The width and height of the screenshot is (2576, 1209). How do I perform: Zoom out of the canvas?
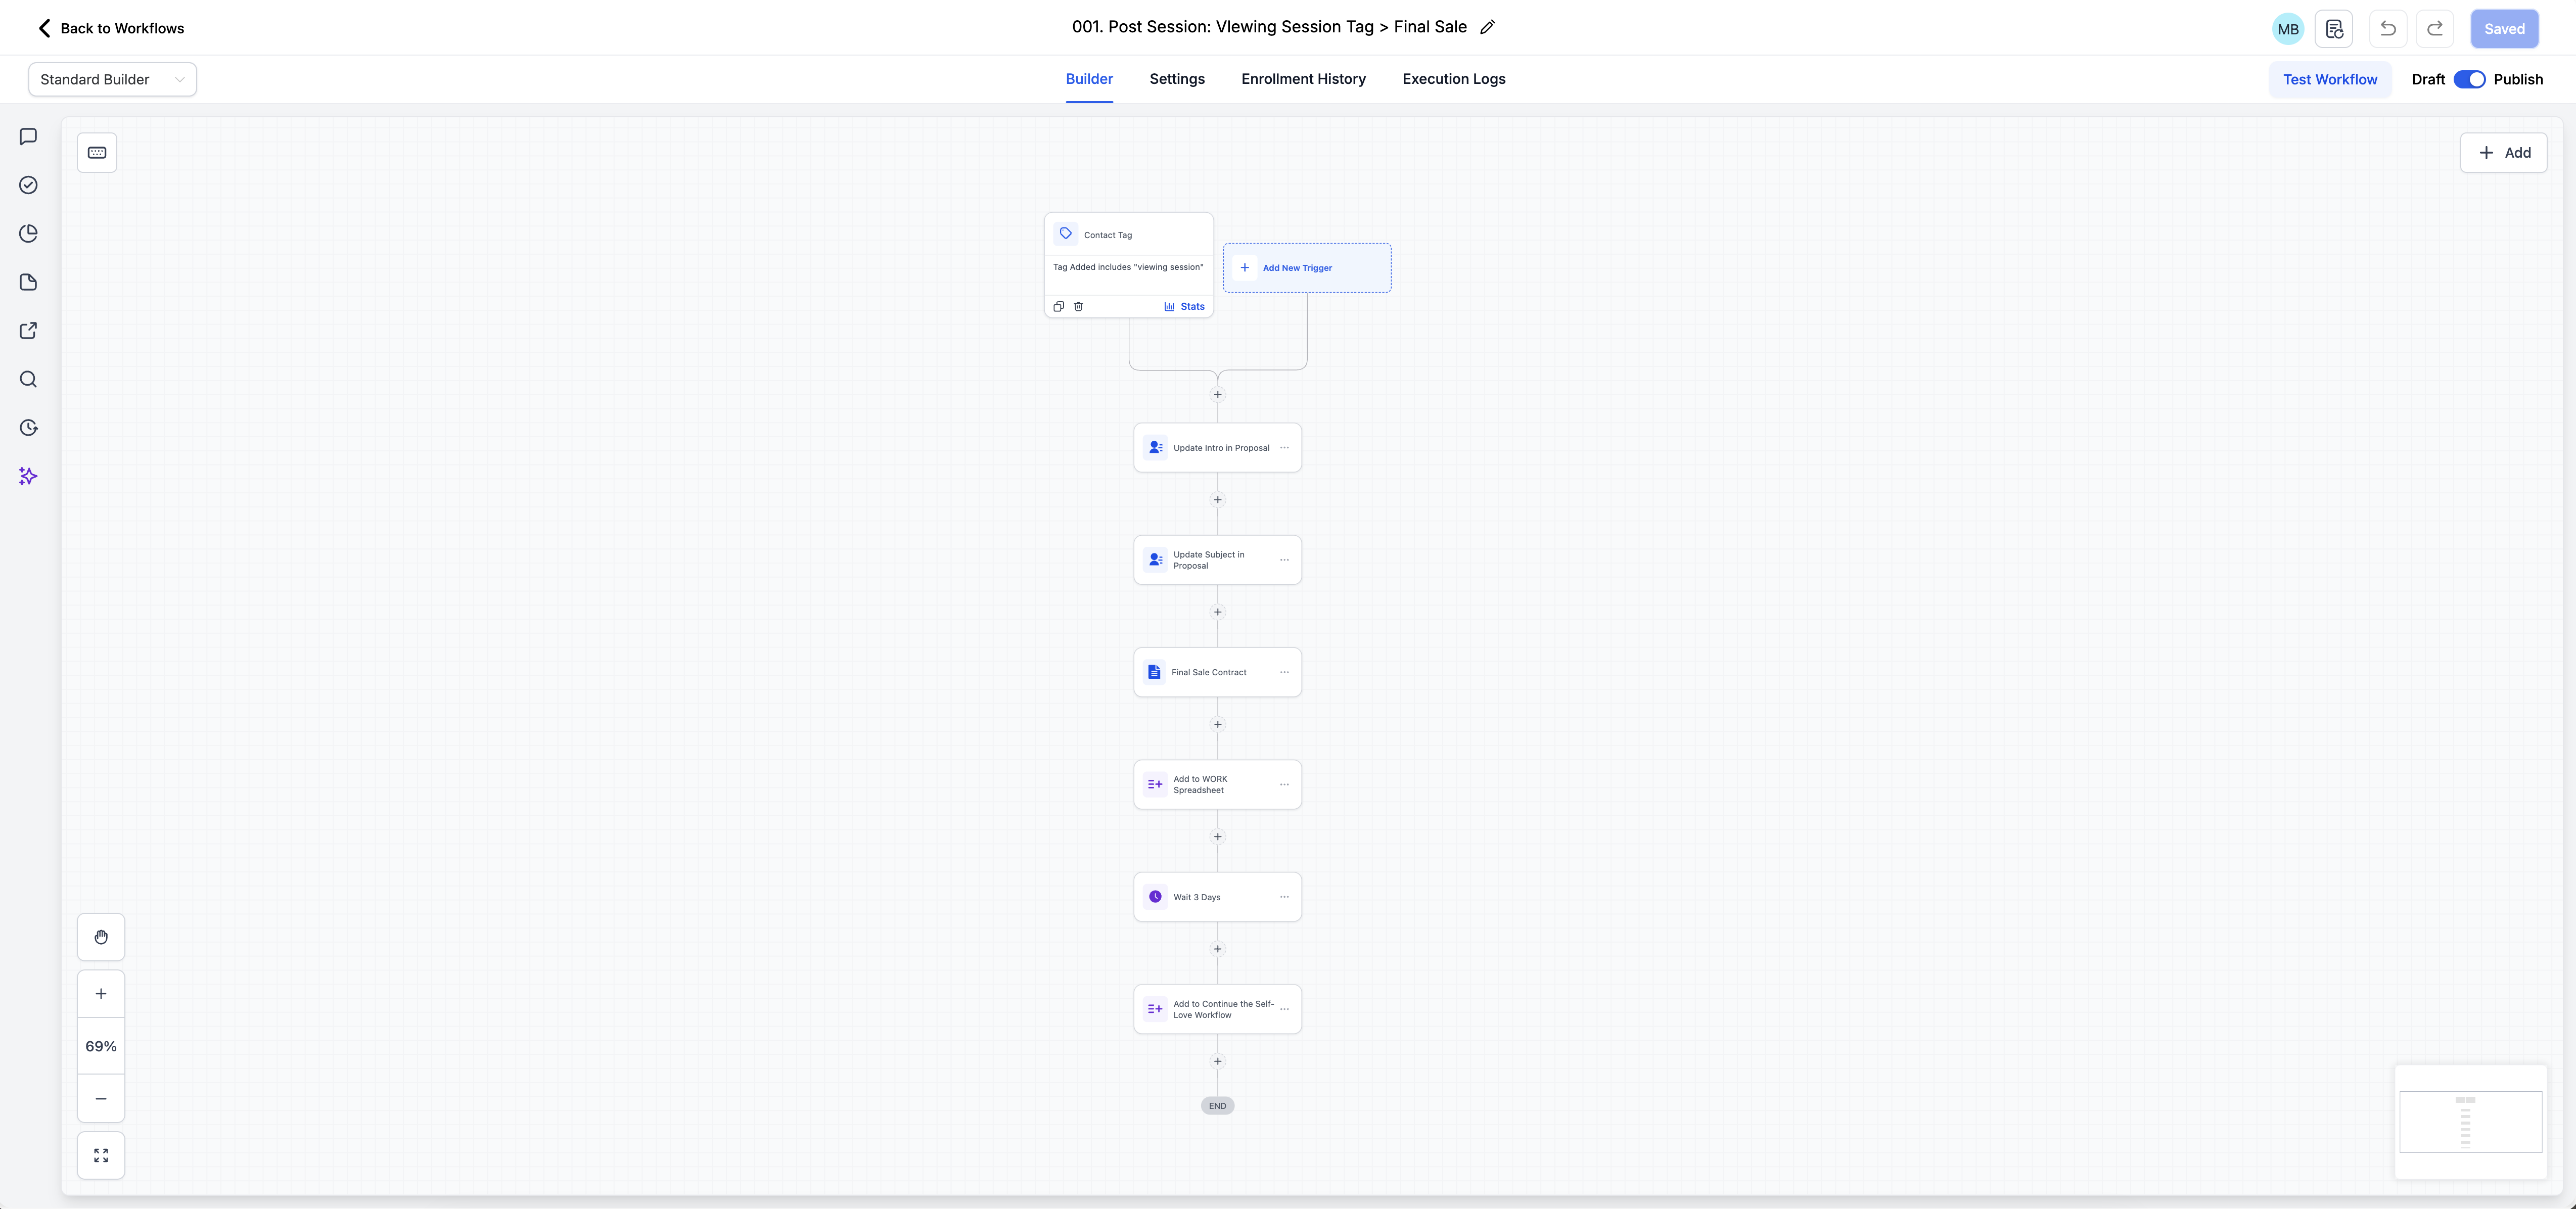click(101, 1099)
